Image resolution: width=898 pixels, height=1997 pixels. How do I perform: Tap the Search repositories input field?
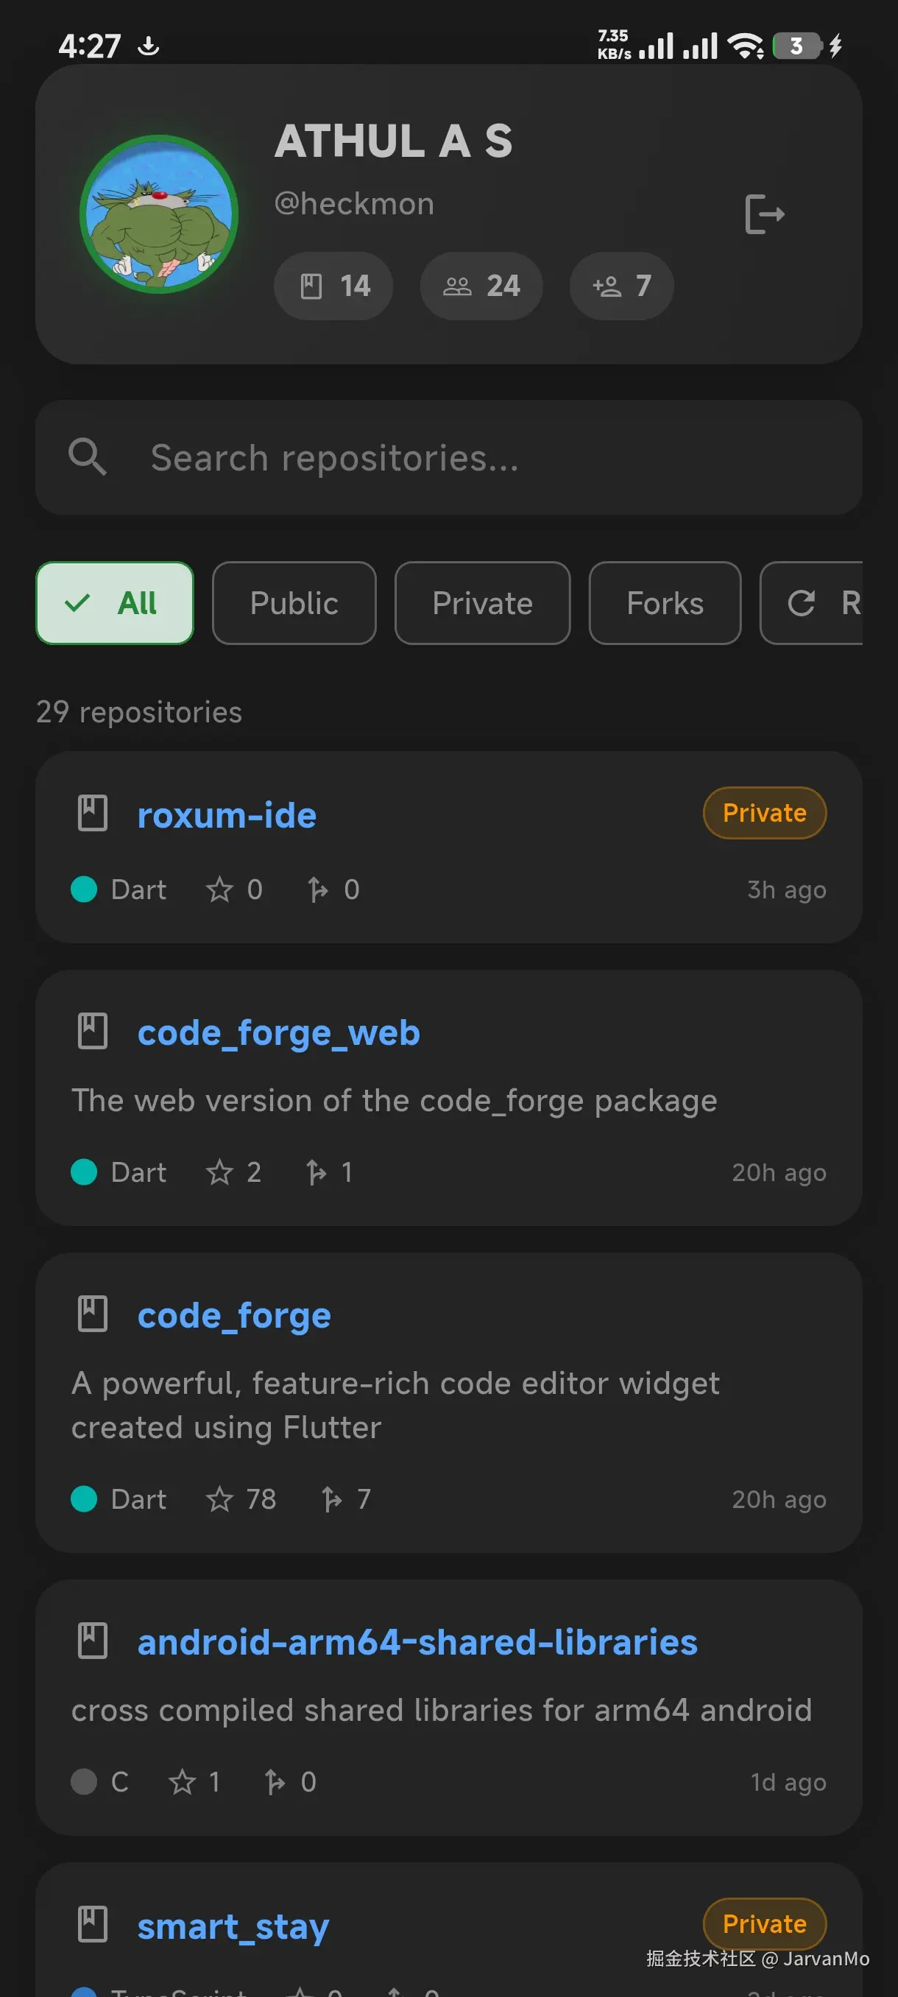tap(465, 457)
